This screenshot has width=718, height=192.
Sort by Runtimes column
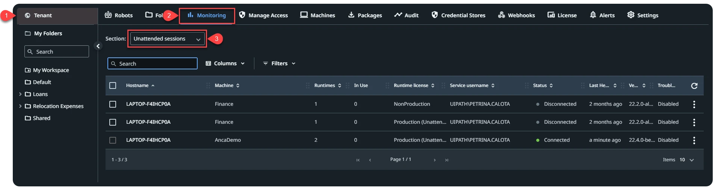(328, 85)
